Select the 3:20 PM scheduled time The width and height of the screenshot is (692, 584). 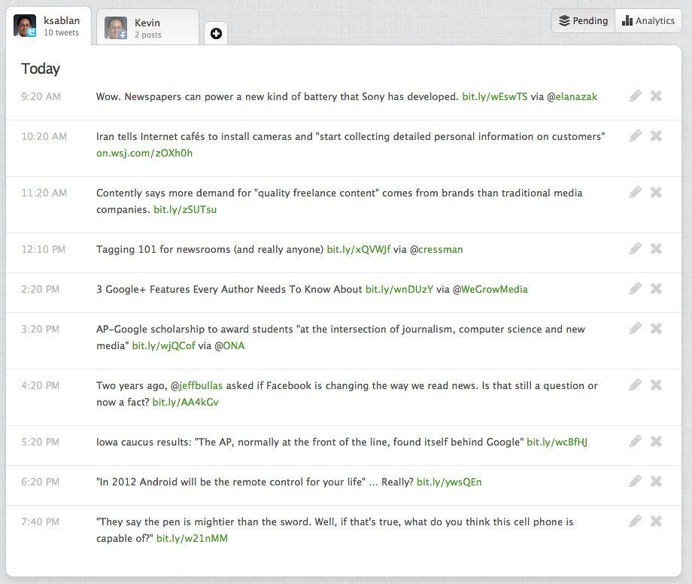click(x=40, y=330)
